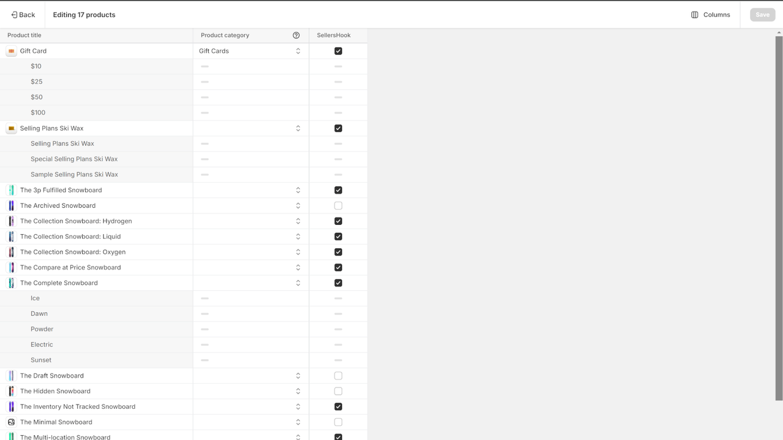Enable SellersHook for The Draft Snowboard
Image resolution: width=783 pixels, height=440 pixels.
point(338,376)
